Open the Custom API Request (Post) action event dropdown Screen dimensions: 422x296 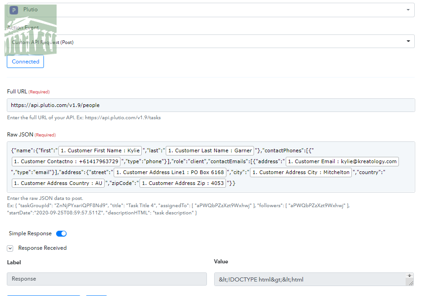pyautogui.click(x=211, y=41)
